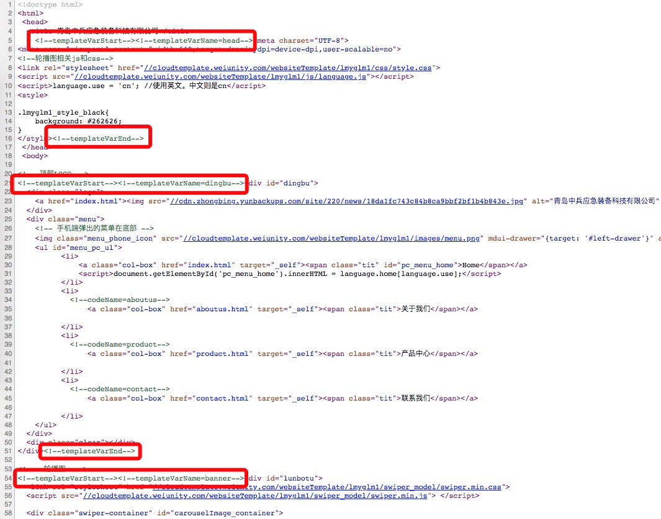Click the document.getElementById script line
The image size is (661, 519).
pyautogui.click(x=290, y=274)
